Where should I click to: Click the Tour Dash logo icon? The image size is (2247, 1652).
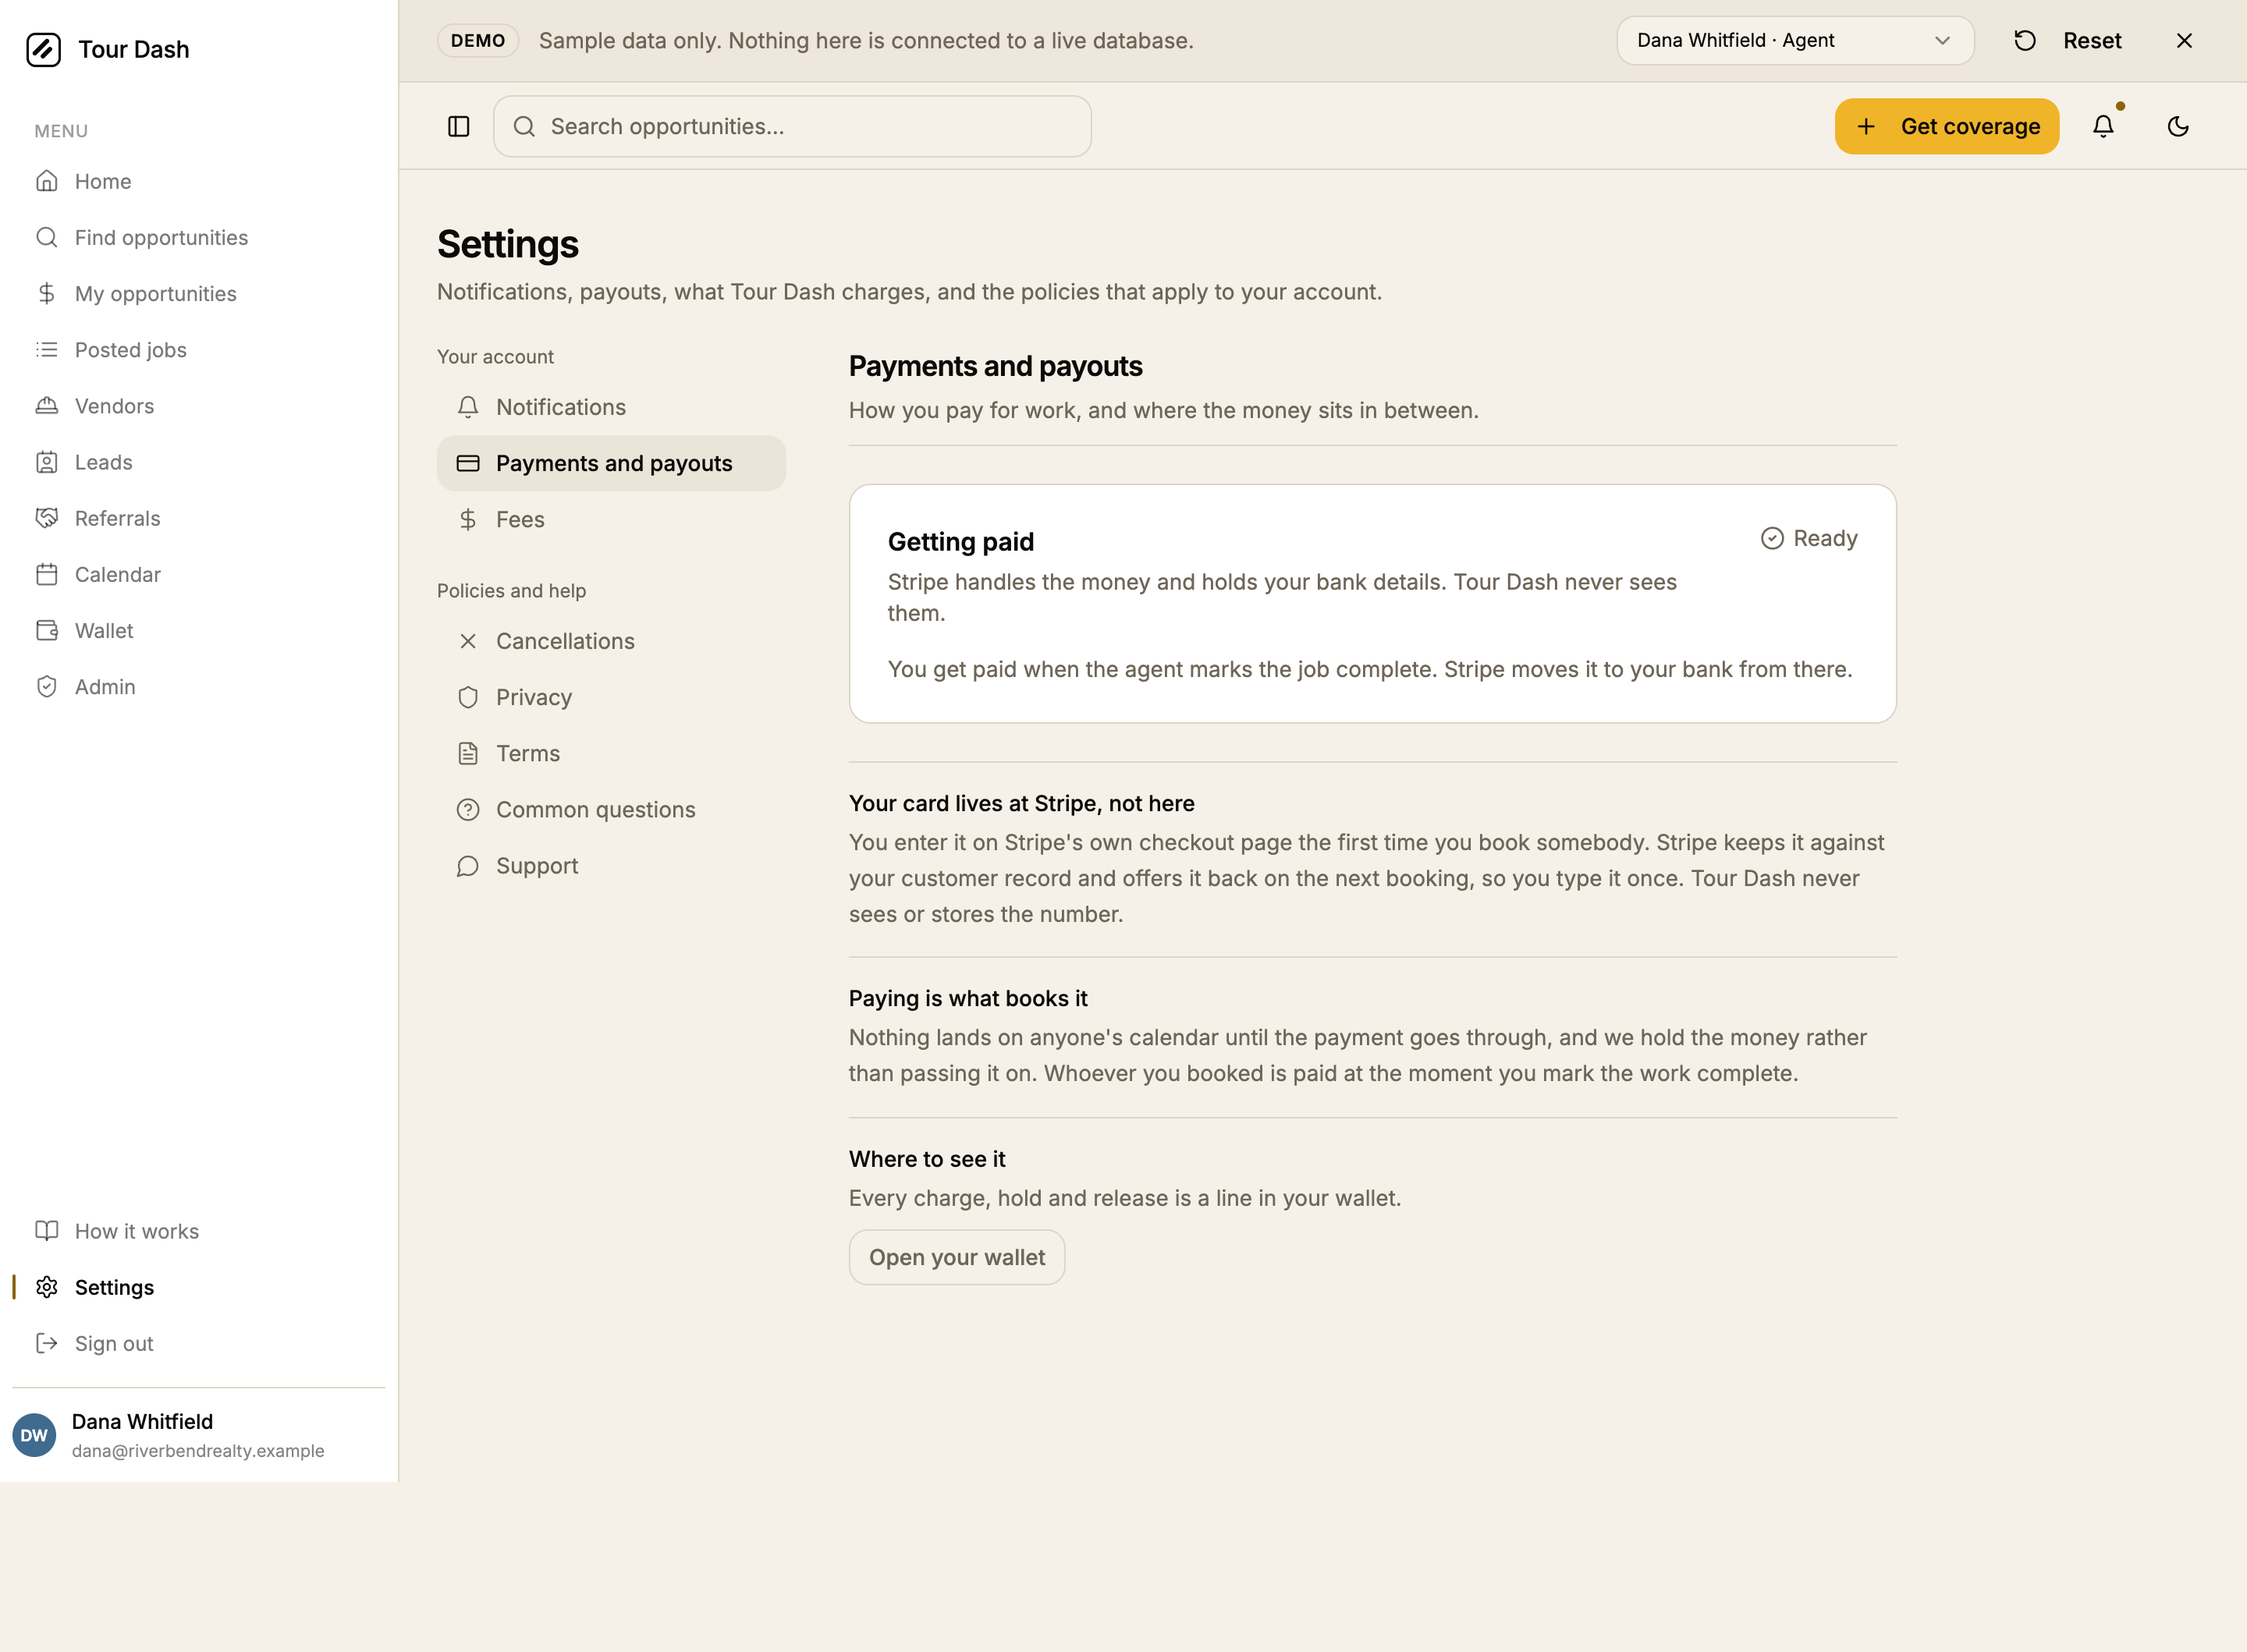[43, 49]
